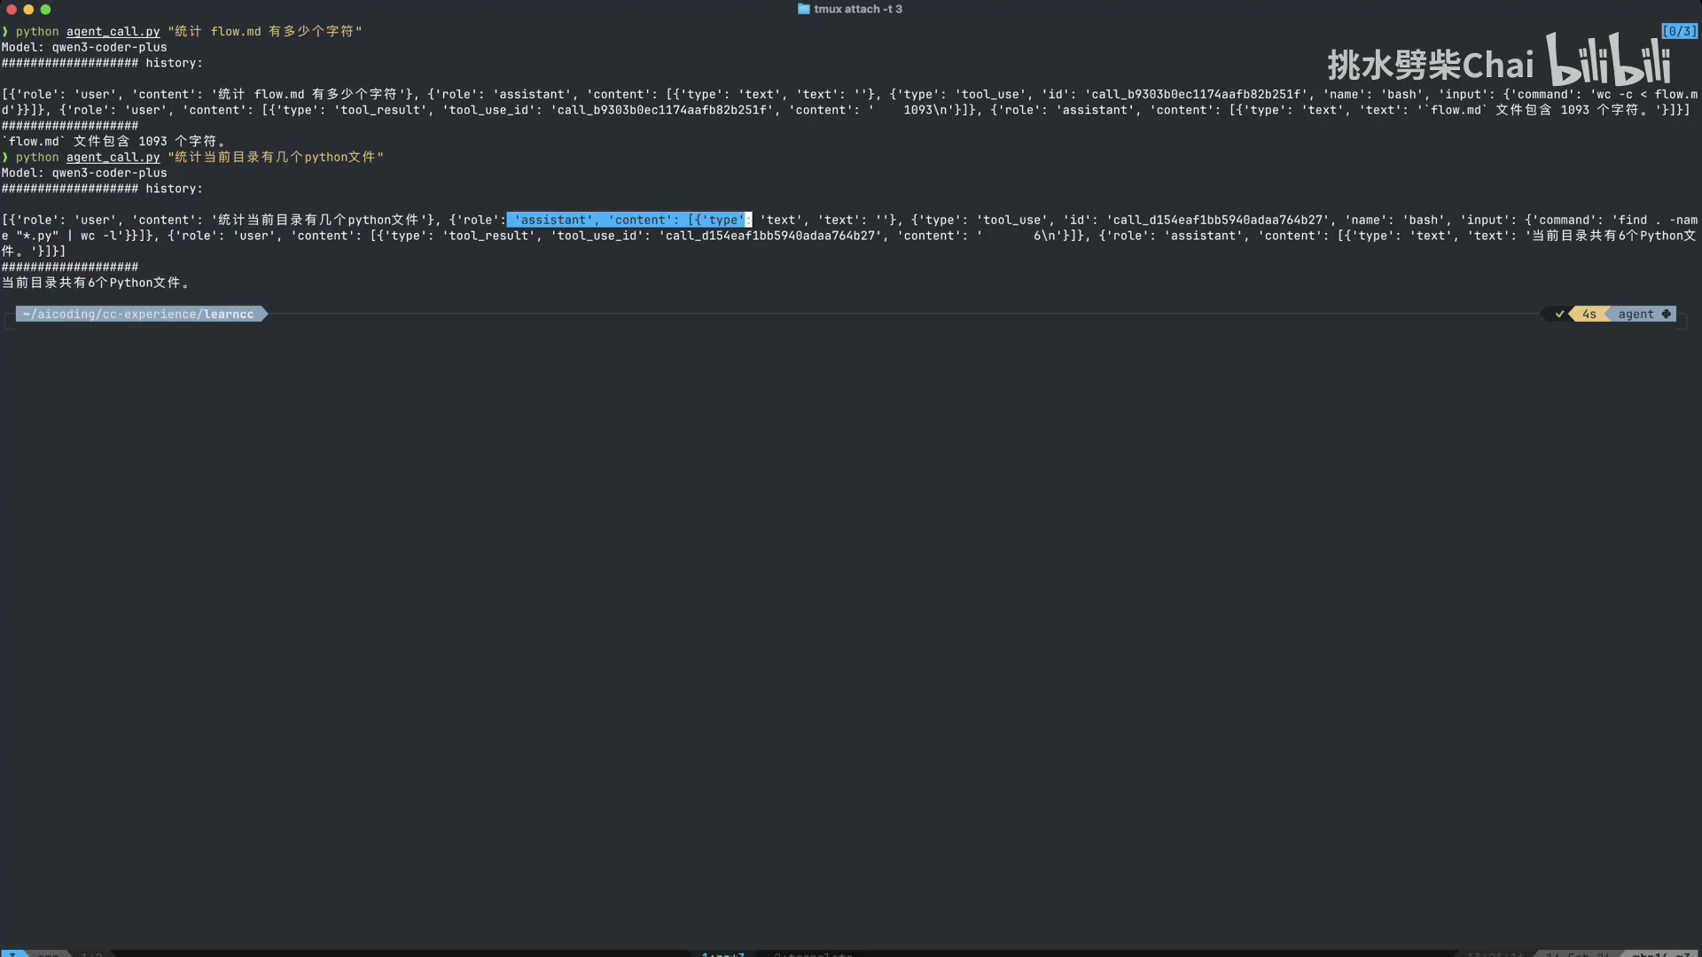Click the 挑水劈柴Chai watermark text
Viewport: 1702px width, 957px height.
pos(1429,66)
